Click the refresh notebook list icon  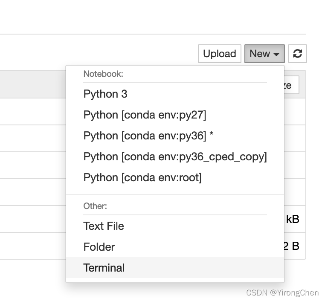click(297, 54)
